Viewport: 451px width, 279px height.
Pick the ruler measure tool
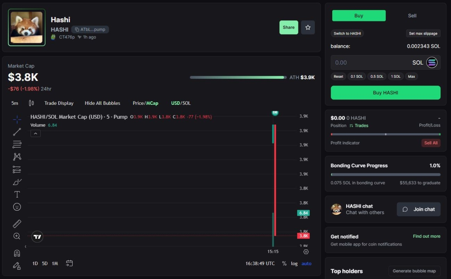(17, 224)
